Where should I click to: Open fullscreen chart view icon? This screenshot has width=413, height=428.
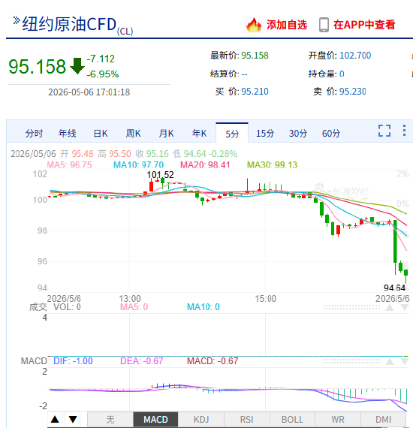[384, 131]
